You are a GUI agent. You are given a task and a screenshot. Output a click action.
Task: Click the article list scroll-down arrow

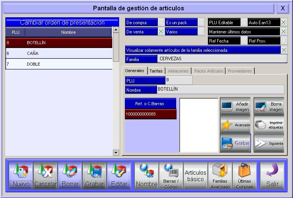click(116, 153)
